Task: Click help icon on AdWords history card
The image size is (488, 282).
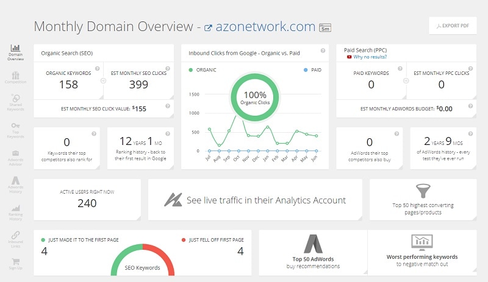Action: tap(470, 134)
